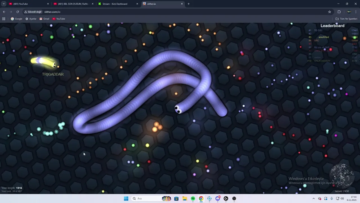Switch to the first (481) YouTube tab

(29, 4)
